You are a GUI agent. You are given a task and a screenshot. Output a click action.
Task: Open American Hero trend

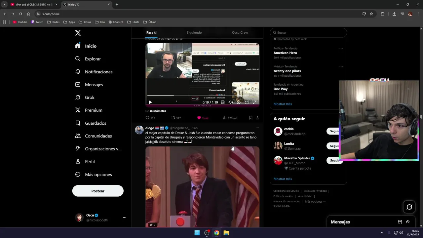[285, 53]
